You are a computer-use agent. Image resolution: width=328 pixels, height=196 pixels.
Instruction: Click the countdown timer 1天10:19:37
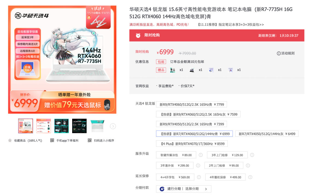point(289,35)
